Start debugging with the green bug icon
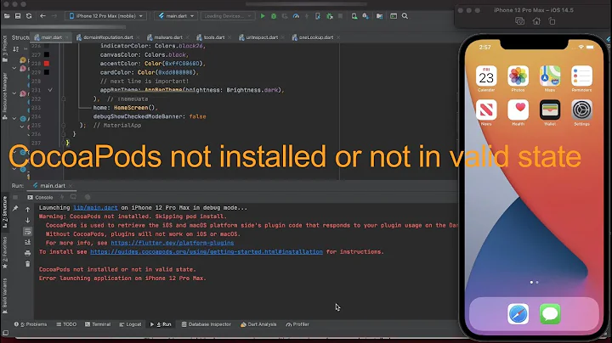Image resolution: width=612 pixels, height=343 pixels. point(274,16)
